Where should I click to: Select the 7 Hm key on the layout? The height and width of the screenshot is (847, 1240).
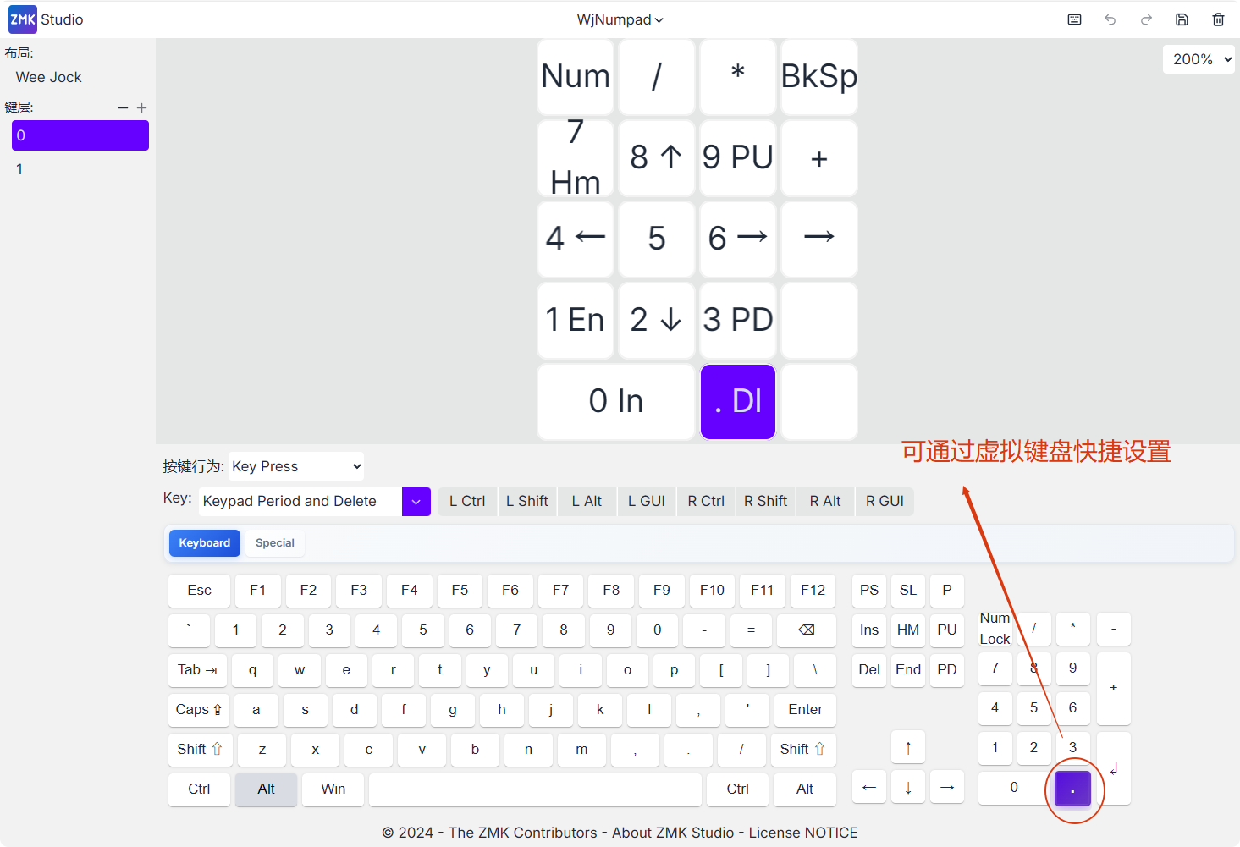[576, 158]
